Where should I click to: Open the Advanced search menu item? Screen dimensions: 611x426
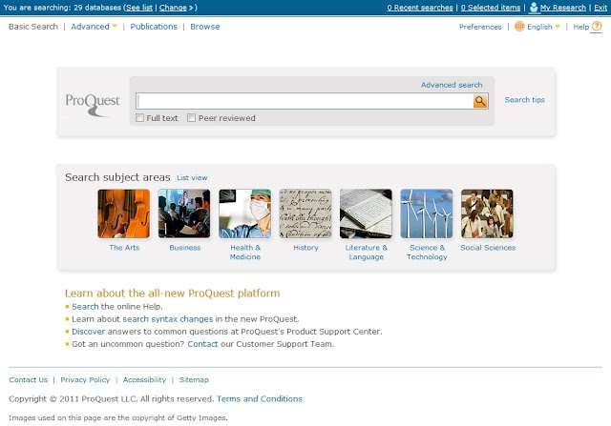click(90, 27)
